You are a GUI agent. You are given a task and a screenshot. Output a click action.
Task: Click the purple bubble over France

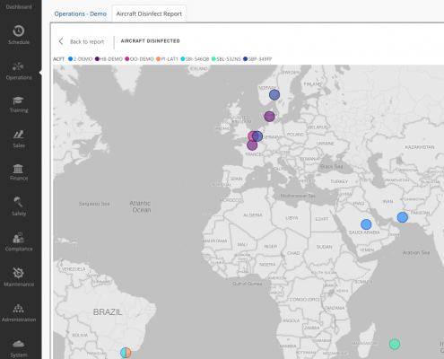click(252, 145)
